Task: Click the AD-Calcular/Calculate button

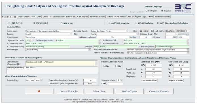Action: coord(149,81)
